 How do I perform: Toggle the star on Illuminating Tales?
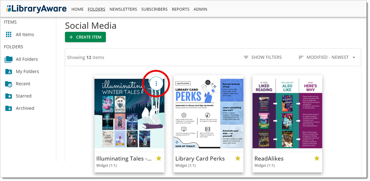point(159,158)
